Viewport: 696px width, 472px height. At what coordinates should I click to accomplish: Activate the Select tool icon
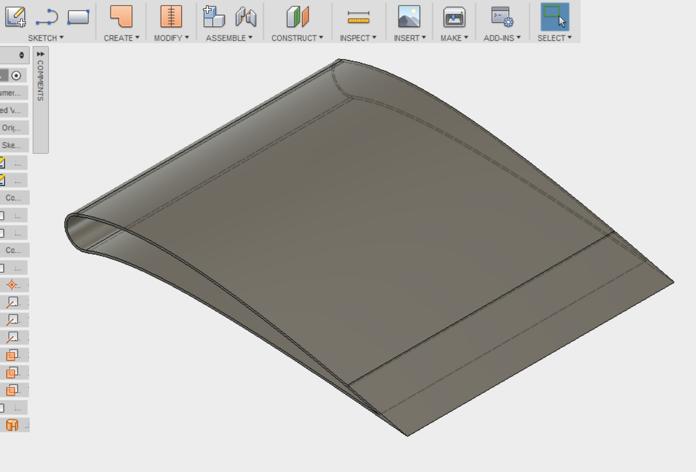click(x=555, y=17)
